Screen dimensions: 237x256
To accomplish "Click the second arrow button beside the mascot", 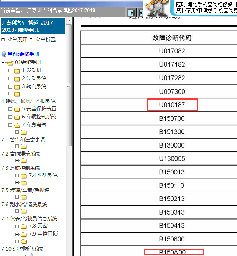I will [141, 13].
